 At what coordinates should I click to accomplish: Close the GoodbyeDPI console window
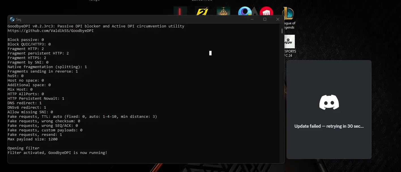tap(278, 19)
